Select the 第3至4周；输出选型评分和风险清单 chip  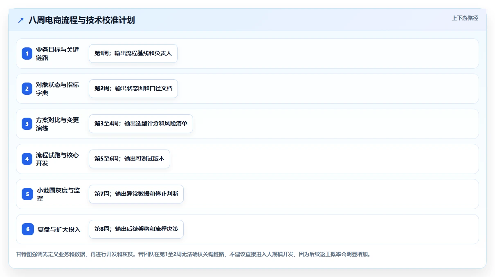coord(141,124)
